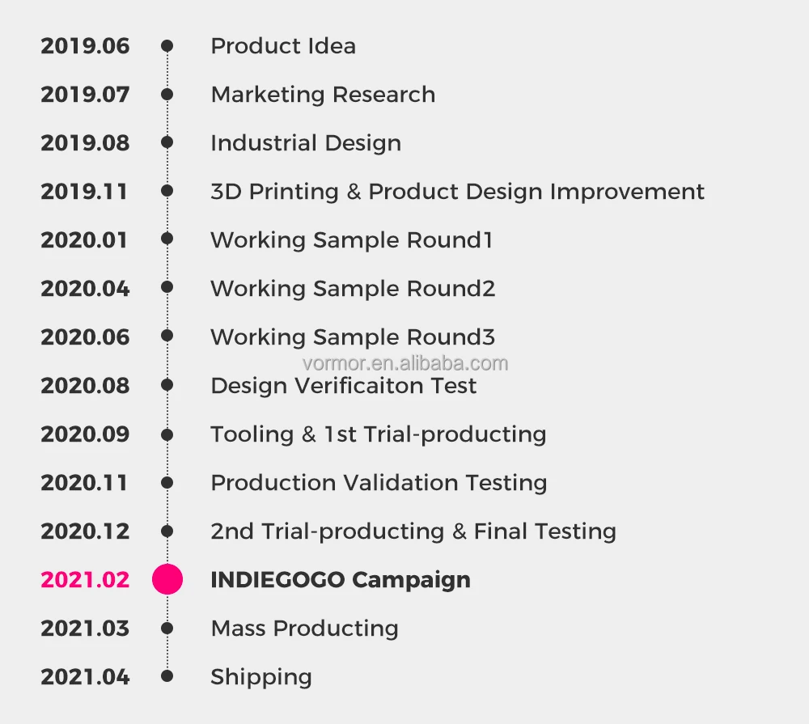
Task: Click the dot for Working Sample Round1
Action: pyautogui.click(x=167, y=239)
